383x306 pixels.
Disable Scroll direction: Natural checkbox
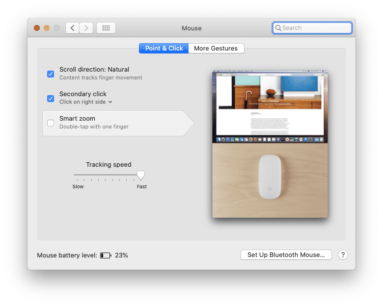(51, 74)
